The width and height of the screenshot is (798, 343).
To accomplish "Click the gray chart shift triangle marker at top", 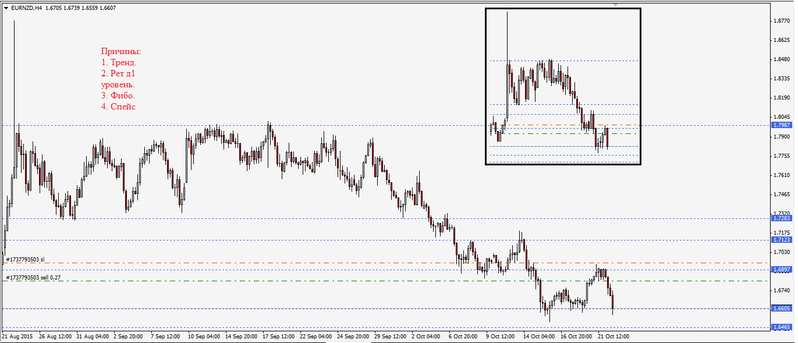I will [x=616, y=5].
